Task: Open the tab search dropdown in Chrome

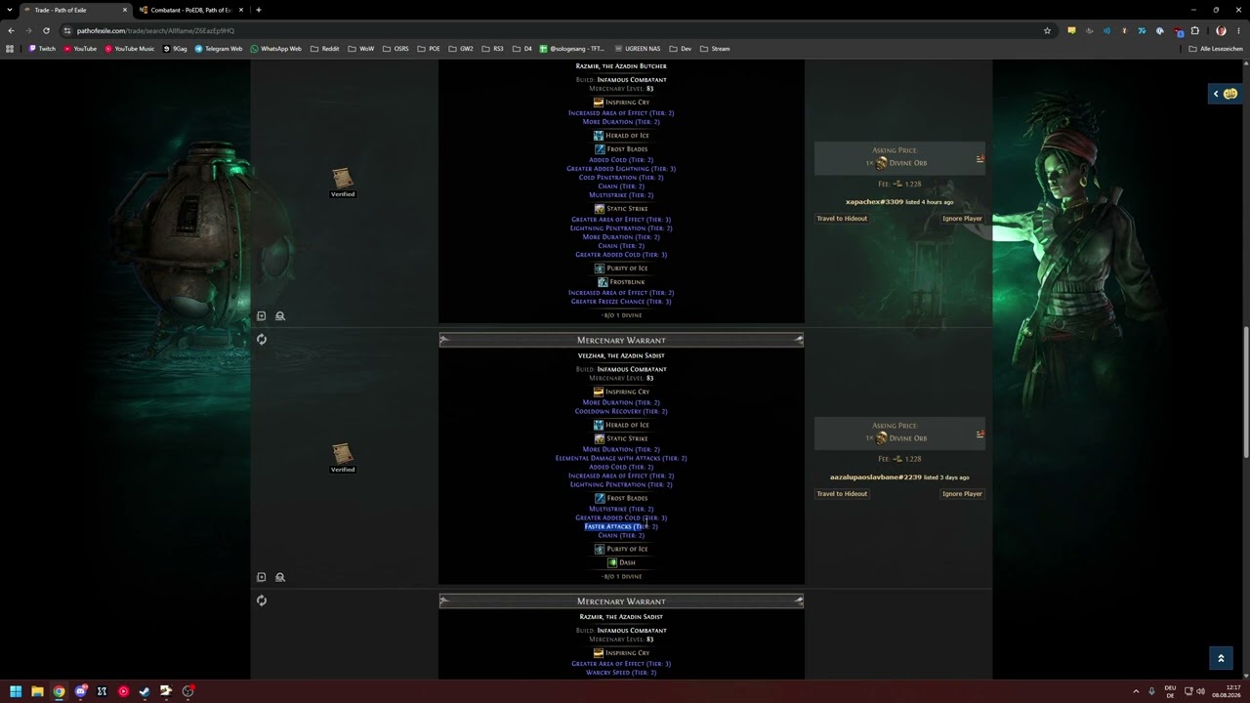Action: (x=9, y=10)
